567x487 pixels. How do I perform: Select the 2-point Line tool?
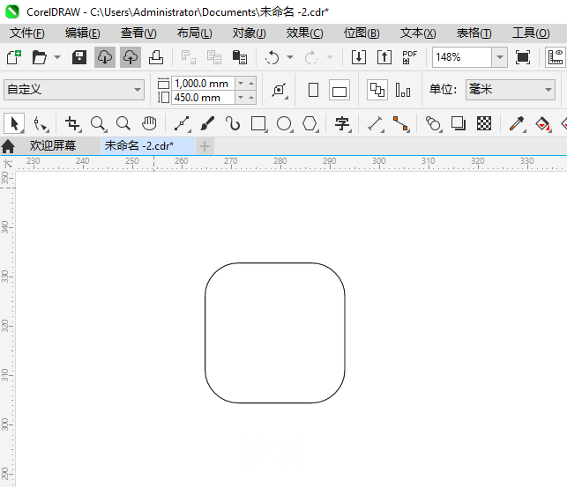click(183, 123)
